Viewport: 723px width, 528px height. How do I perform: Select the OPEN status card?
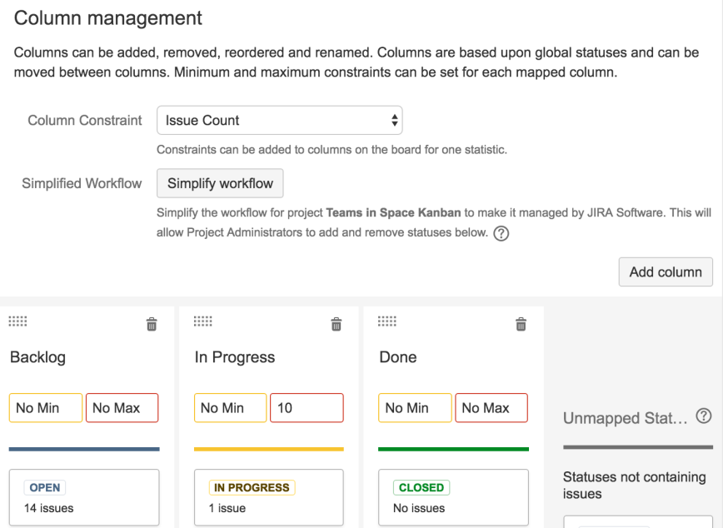pyautogui.click(x=84, y=497)
